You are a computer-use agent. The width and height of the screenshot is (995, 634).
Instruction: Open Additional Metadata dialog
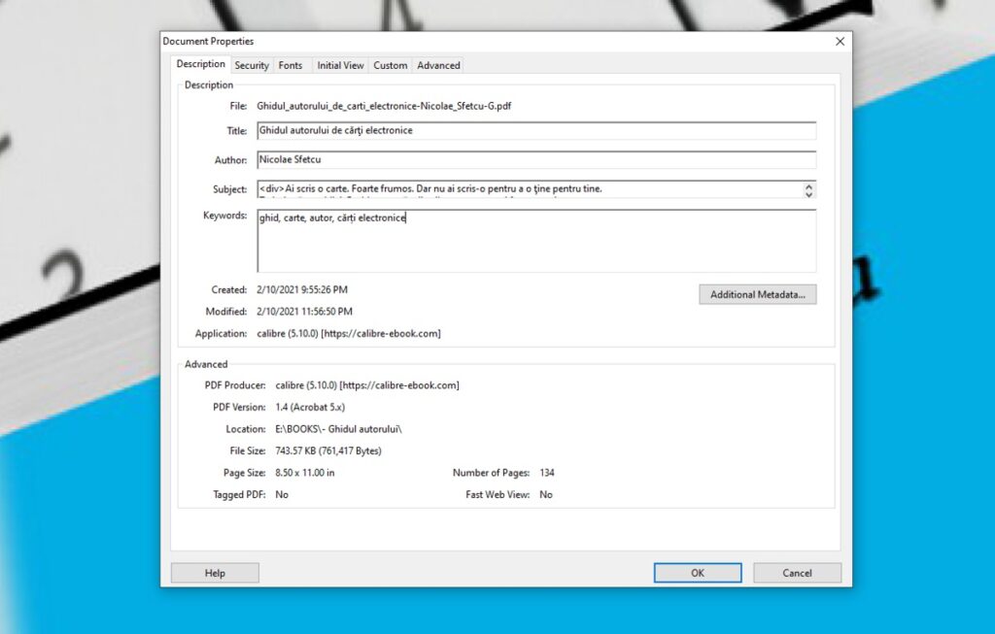point(758,295)
